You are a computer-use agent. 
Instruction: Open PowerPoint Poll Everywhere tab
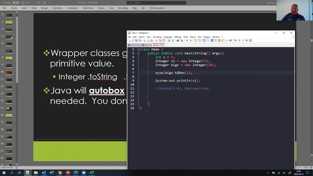[157, 8]
